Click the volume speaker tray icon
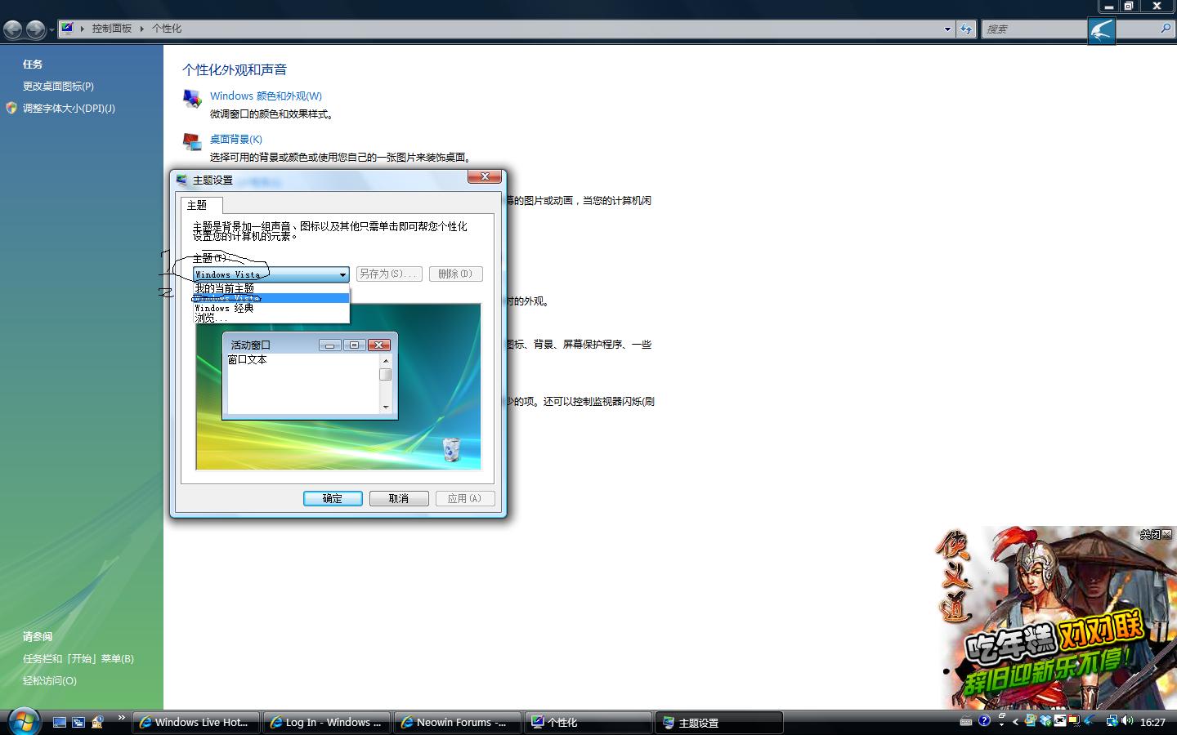 coord(1128,720)
